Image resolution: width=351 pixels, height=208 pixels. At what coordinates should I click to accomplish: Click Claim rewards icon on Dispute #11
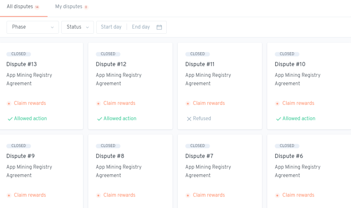[188, 104]
